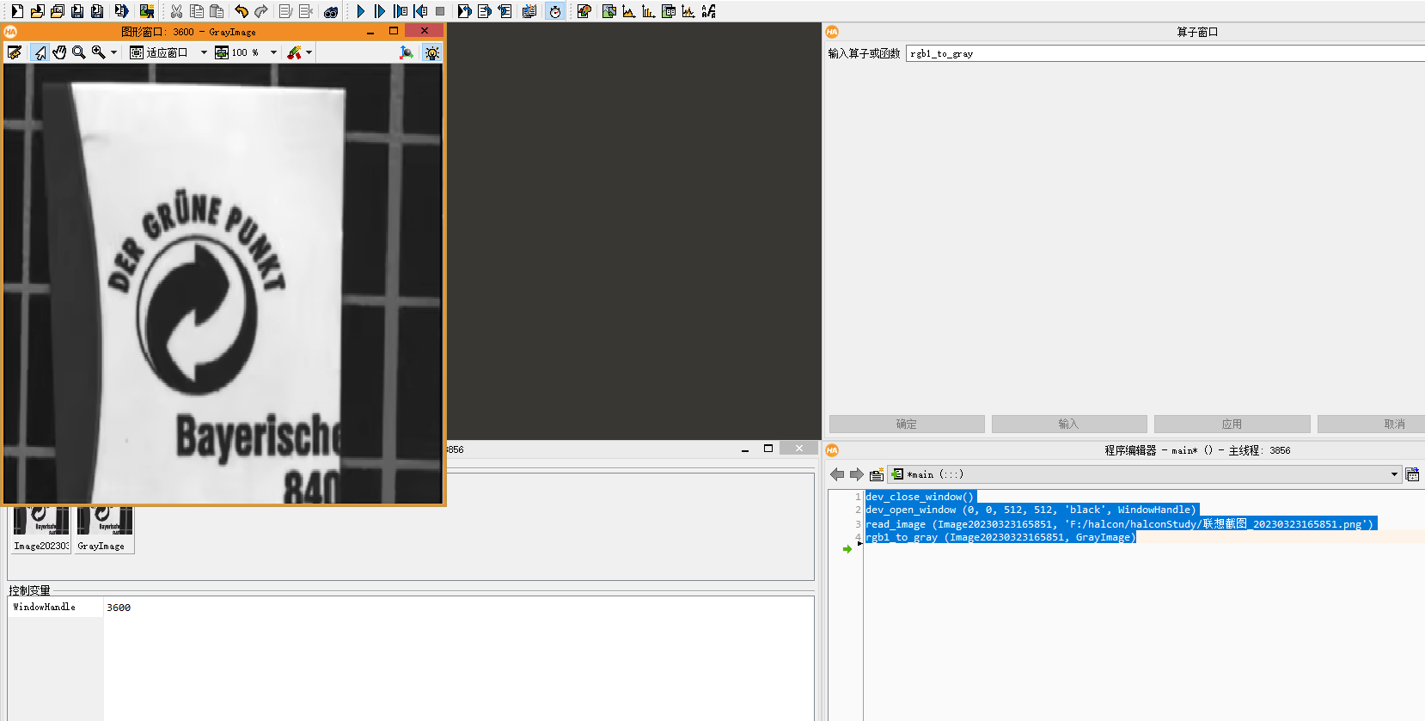Reset program execution icon
Viewport: 1425px width, 721px height.
coord(465,11)
